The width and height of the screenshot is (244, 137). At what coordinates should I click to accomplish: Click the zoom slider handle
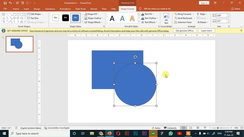coord(218,128)
